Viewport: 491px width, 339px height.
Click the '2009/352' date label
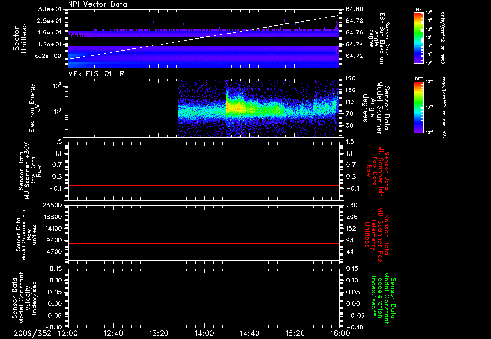click(x=32, y=333)
